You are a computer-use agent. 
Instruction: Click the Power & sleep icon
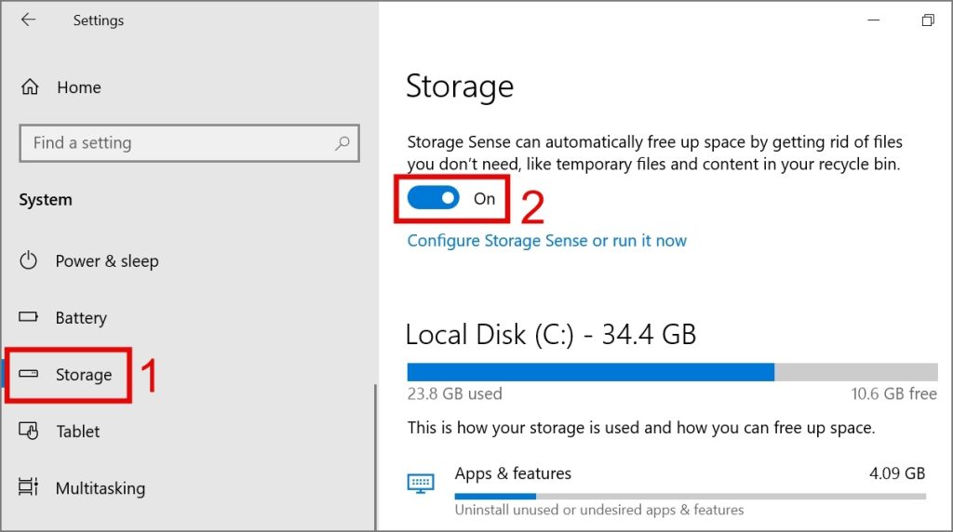pyautogui.click(x=29, y=261)
